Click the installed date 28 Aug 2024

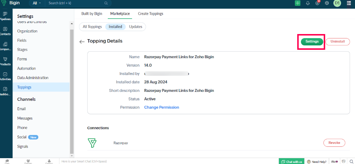[x=156, y=82]
